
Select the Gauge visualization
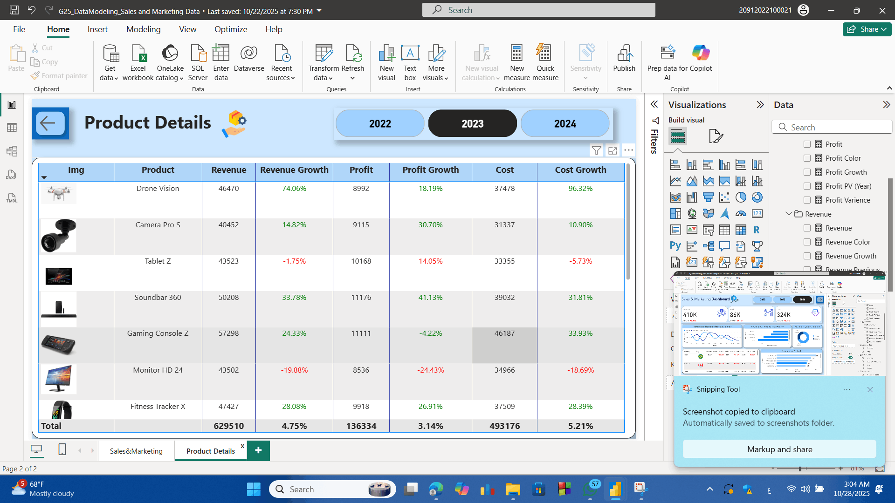pos(741,213)
